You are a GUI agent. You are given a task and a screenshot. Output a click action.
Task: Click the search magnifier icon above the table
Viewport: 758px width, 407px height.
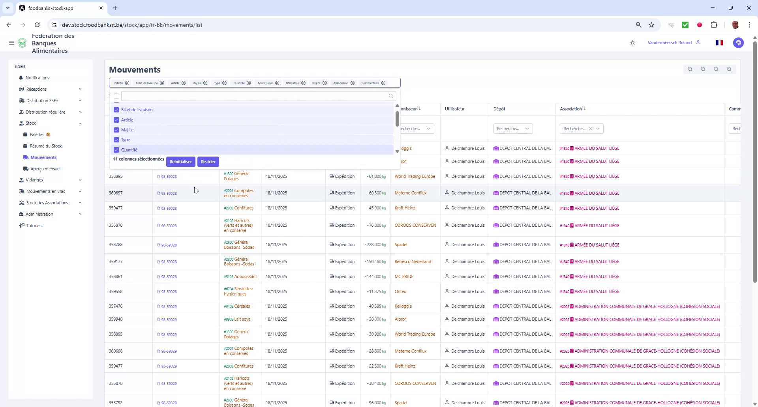pyautogui.click(x=716, y=69)
